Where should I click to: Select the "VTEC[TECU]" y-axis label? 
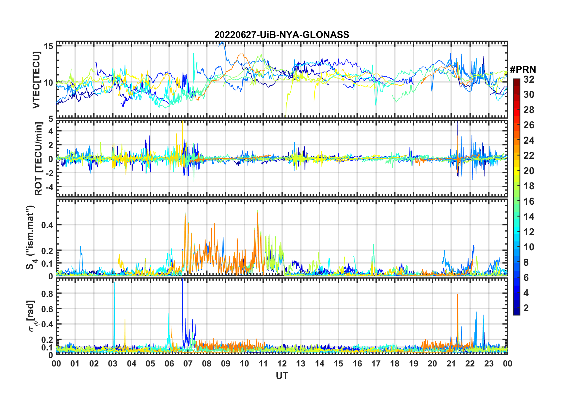36,80
